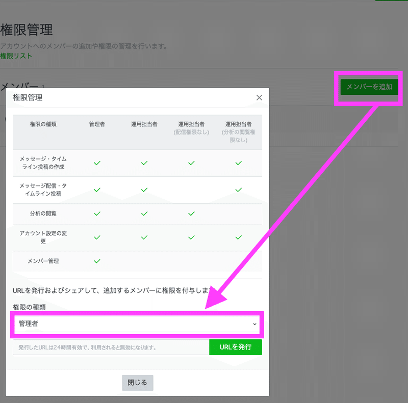The image size is (408, 403).
Task: Click the 運用担当者 column header without subtitle
Action: click(x=144, y=124)
